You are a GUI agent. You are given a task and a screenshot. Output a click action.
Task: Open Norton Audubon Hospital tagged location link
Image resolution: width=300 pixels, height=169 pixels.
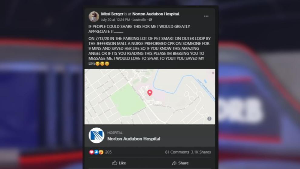pos(156,14)
